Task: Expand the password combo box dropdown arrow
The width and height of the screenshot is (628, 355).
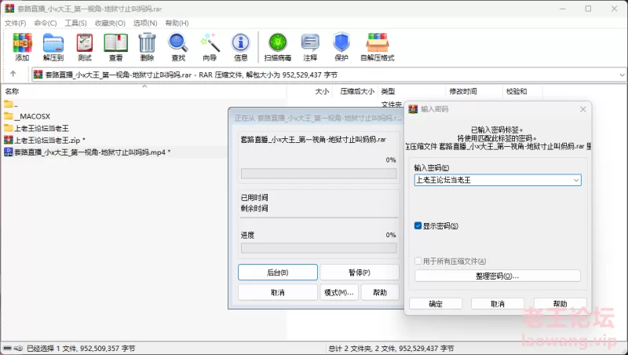Action: [x=576, y=181]
